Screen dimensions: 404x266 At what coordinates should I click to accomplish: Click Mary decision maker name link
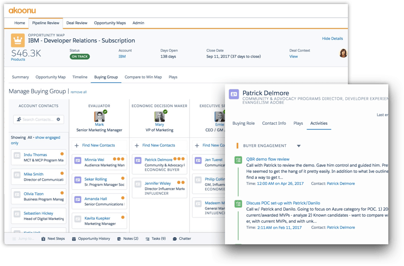[x=159, y=125]
